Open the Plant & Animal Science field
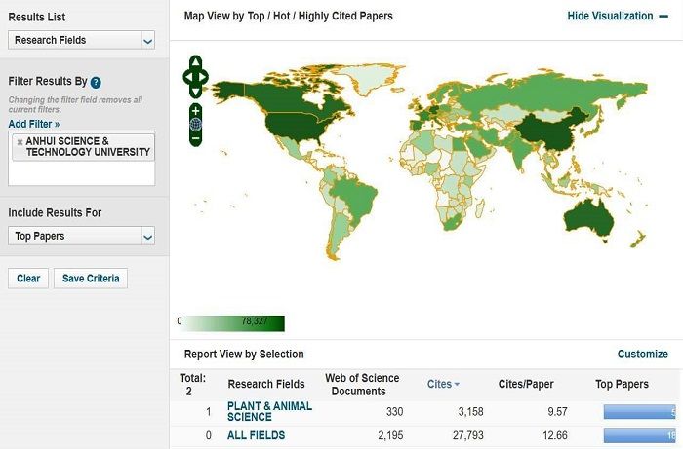Viewport: 683px width, 449px height. click(269, 411)
